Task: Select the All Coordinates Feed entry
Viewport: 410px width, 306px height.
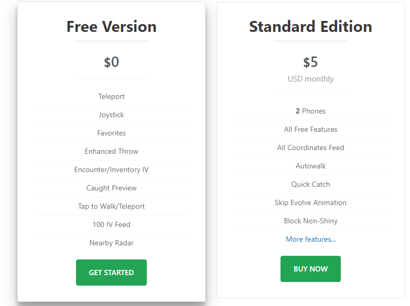Action: 310,148
